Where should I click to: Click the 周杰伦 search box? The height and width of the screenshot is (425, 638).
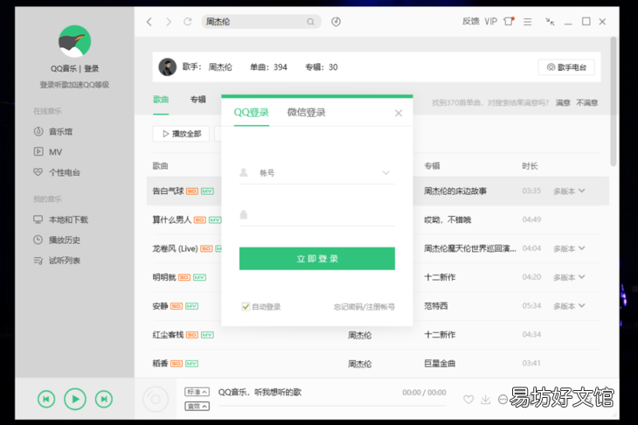[x=260, y=22]
